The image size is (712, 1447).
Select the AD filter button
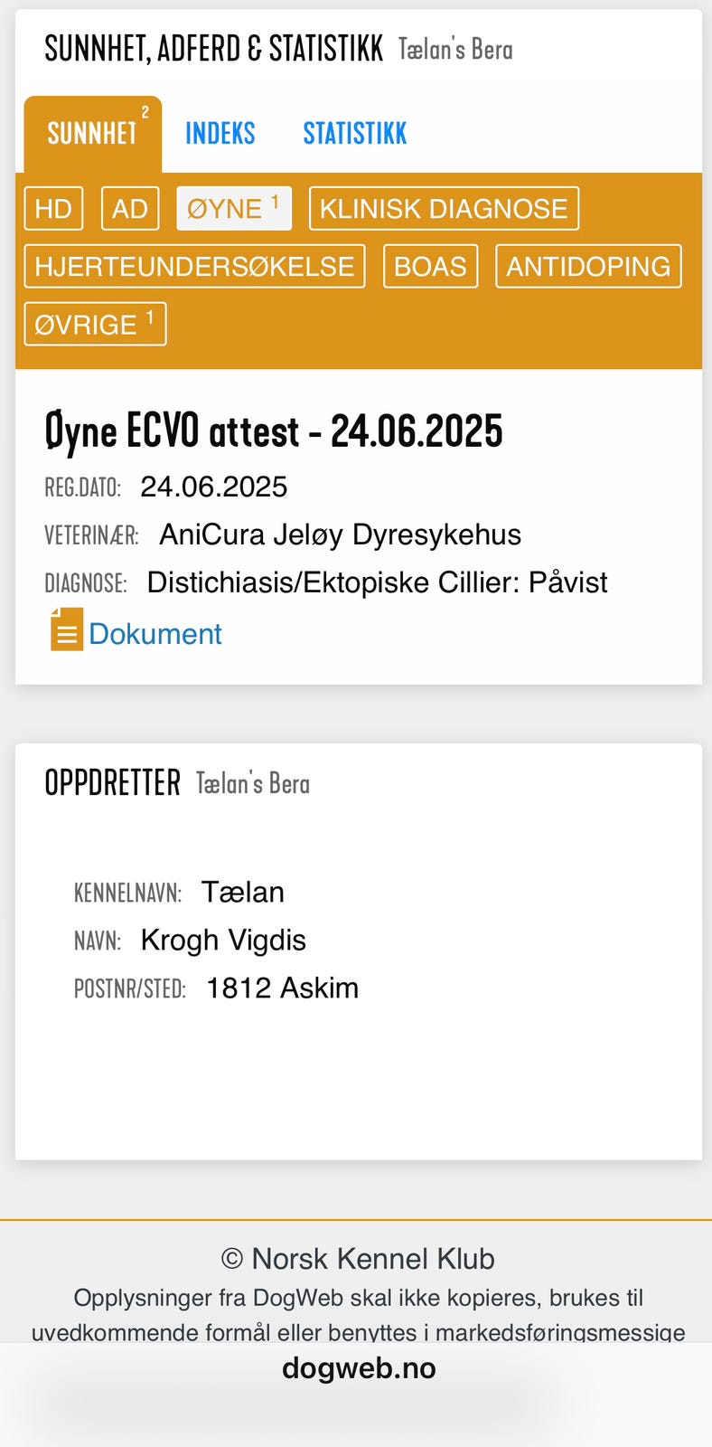tap(130, 209)
